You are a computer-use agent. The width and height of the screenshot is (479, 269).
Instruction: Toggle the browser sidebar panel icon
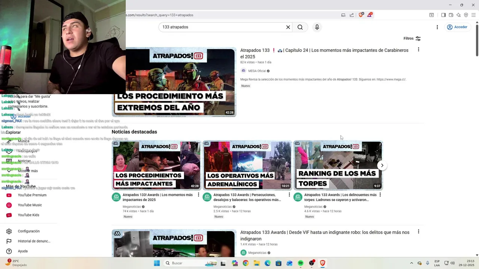443,15
